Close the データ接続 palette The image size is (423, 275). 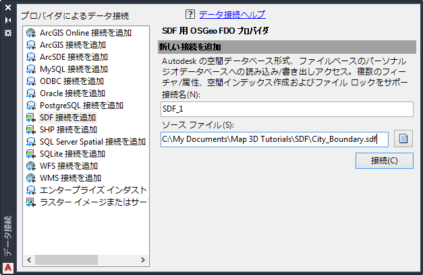pos(8,7)
